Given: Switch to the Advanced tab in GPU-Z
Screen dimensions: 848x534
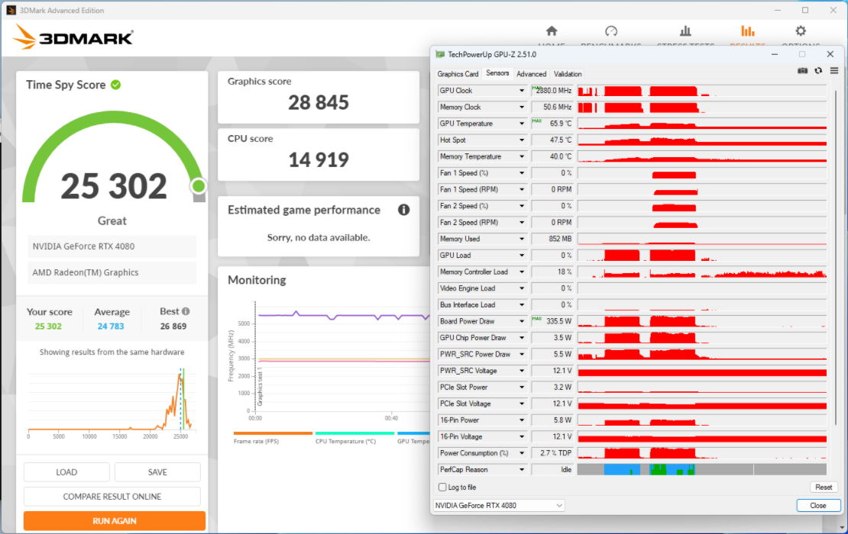Looking at the screenshot, I should click(x=531, y=74).
